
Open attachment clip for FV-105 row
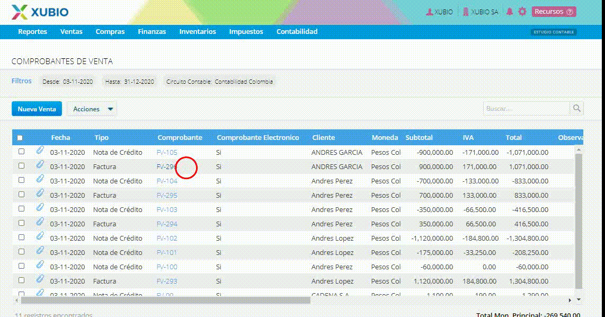click(x=40, y=150)
